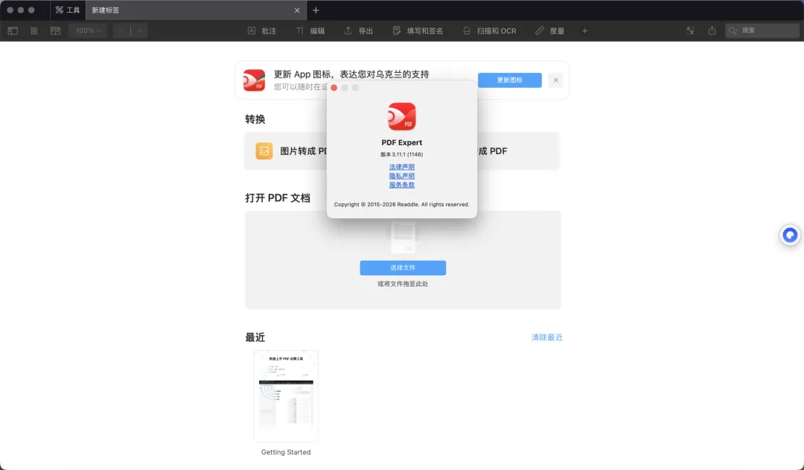Focus the 搜索 search field
Image resolution: width=804 pixels, height=470 pixels.
[762, 31]
